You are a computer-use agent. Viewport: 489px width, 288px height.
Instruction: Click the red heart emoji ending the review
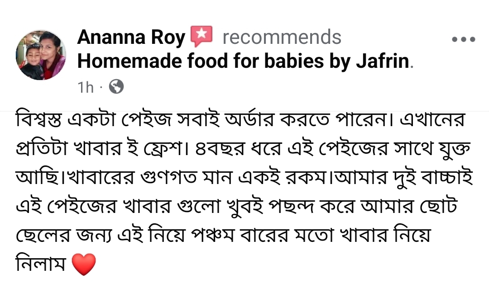click(84, 264)
